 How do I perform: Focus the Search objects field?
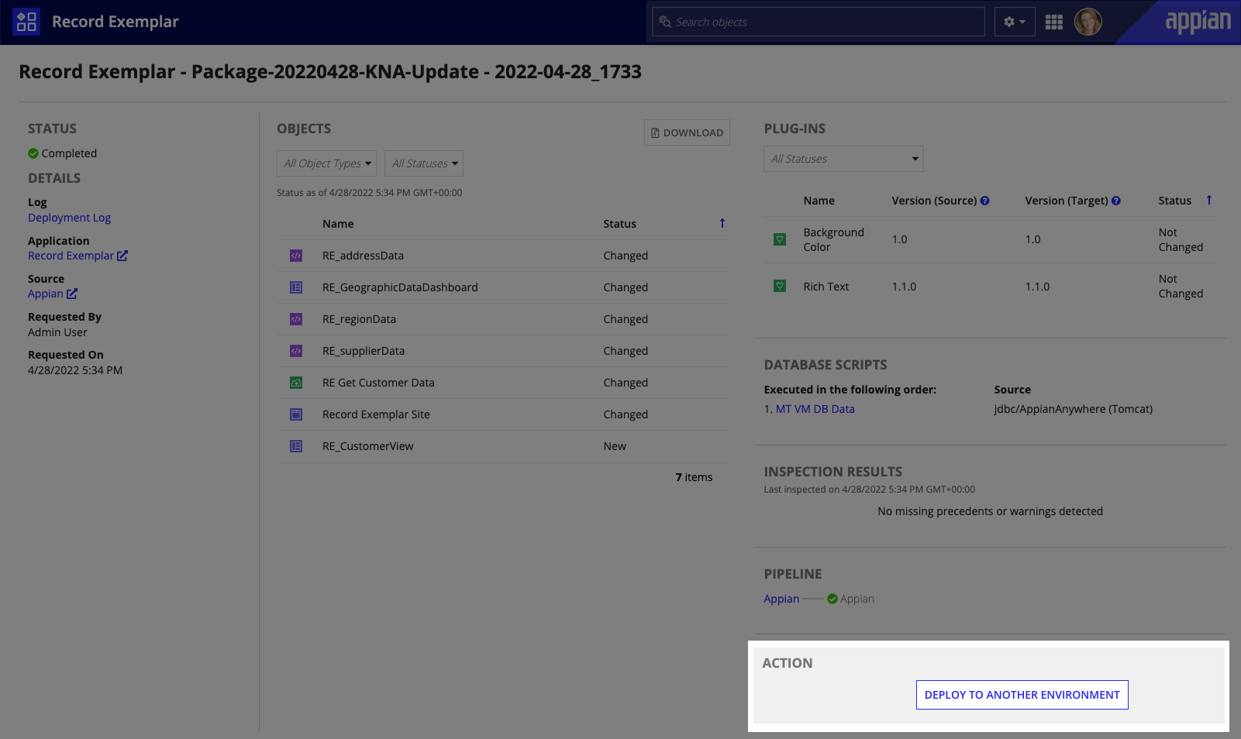[819, 22]
